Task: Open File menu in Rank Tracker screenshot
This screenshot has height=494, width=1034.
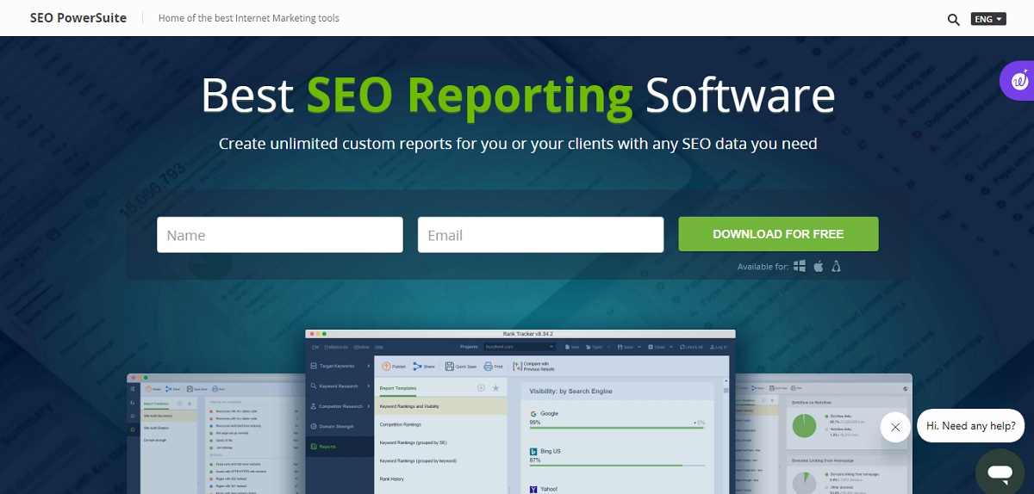Action: (x=315, y=347)
